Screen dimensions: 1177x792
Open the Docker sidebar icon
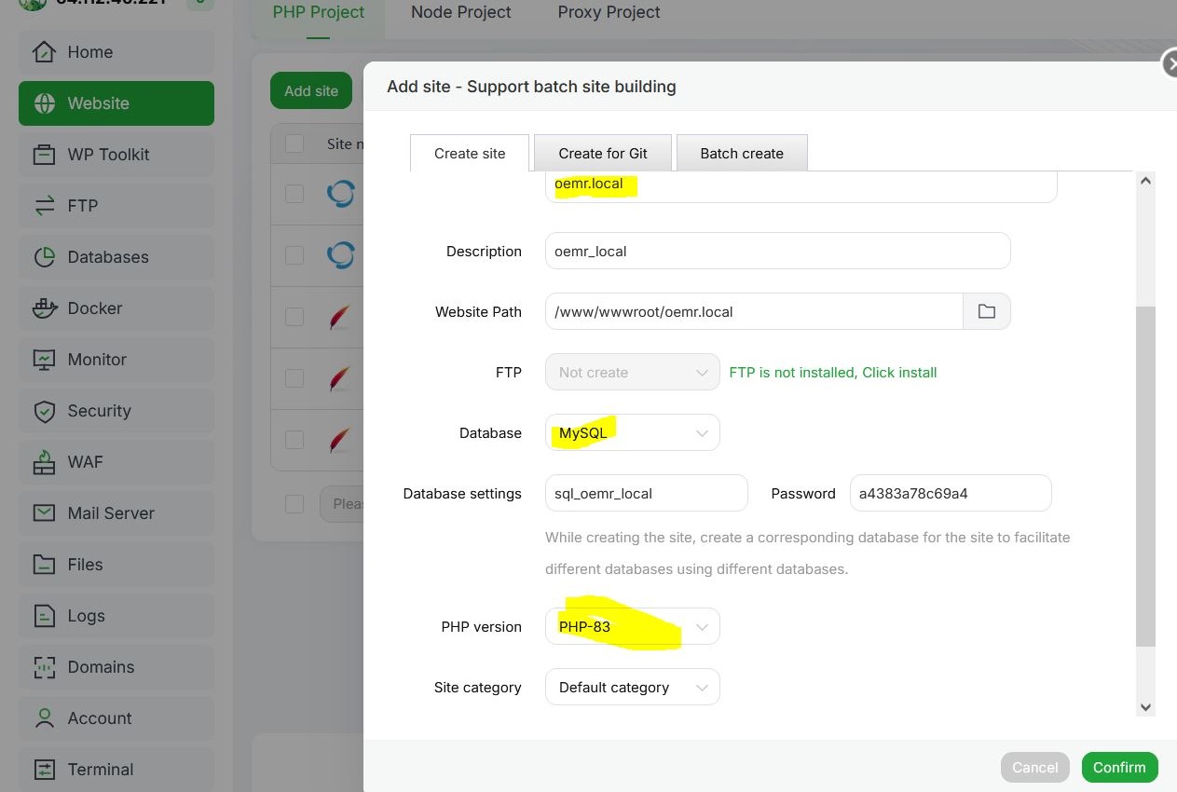(x=44, y=308)
